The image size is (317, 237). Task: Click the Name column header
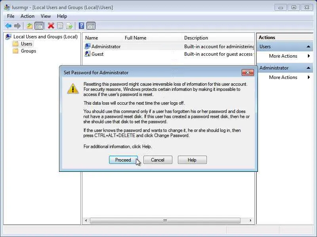point(103,38)
